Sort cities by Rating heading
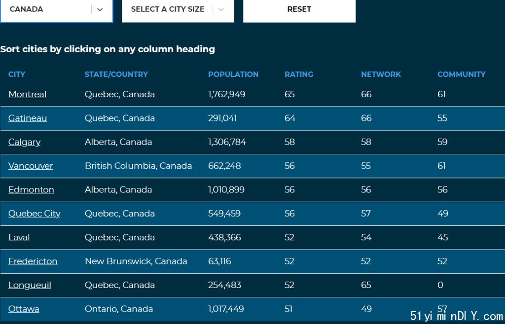 coord(299,74)
